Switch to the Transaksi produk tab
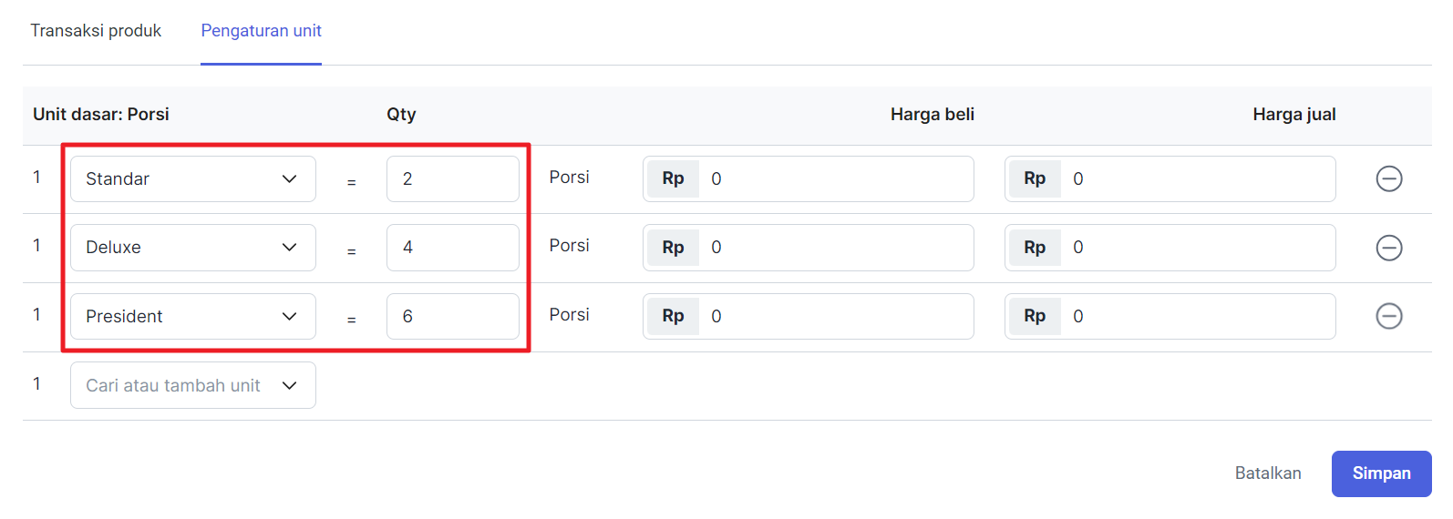Screen dimensions: 1453x519 point(96,31)
